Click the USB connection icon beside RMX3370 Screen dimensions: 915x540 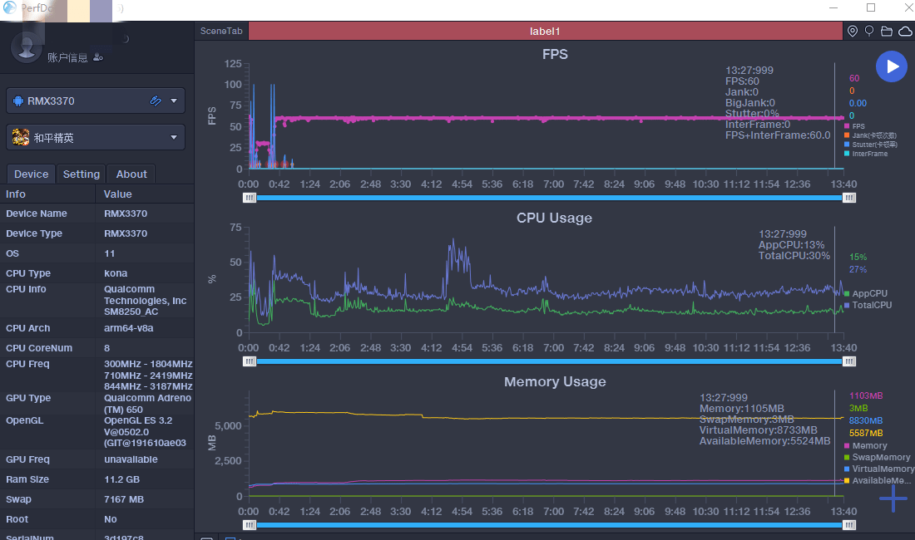coord(156,101)
